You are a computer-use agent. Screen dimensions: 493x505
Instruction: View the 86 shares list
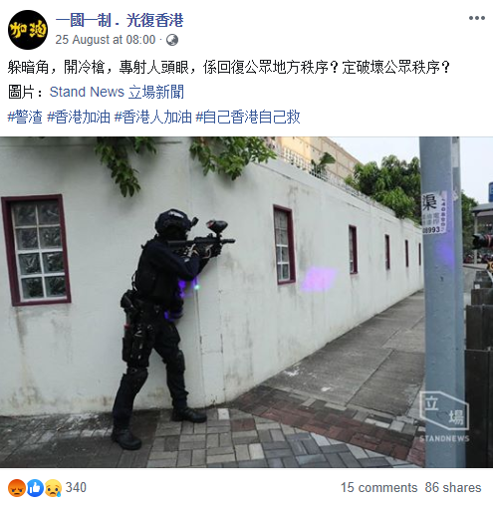coord(453,487)
